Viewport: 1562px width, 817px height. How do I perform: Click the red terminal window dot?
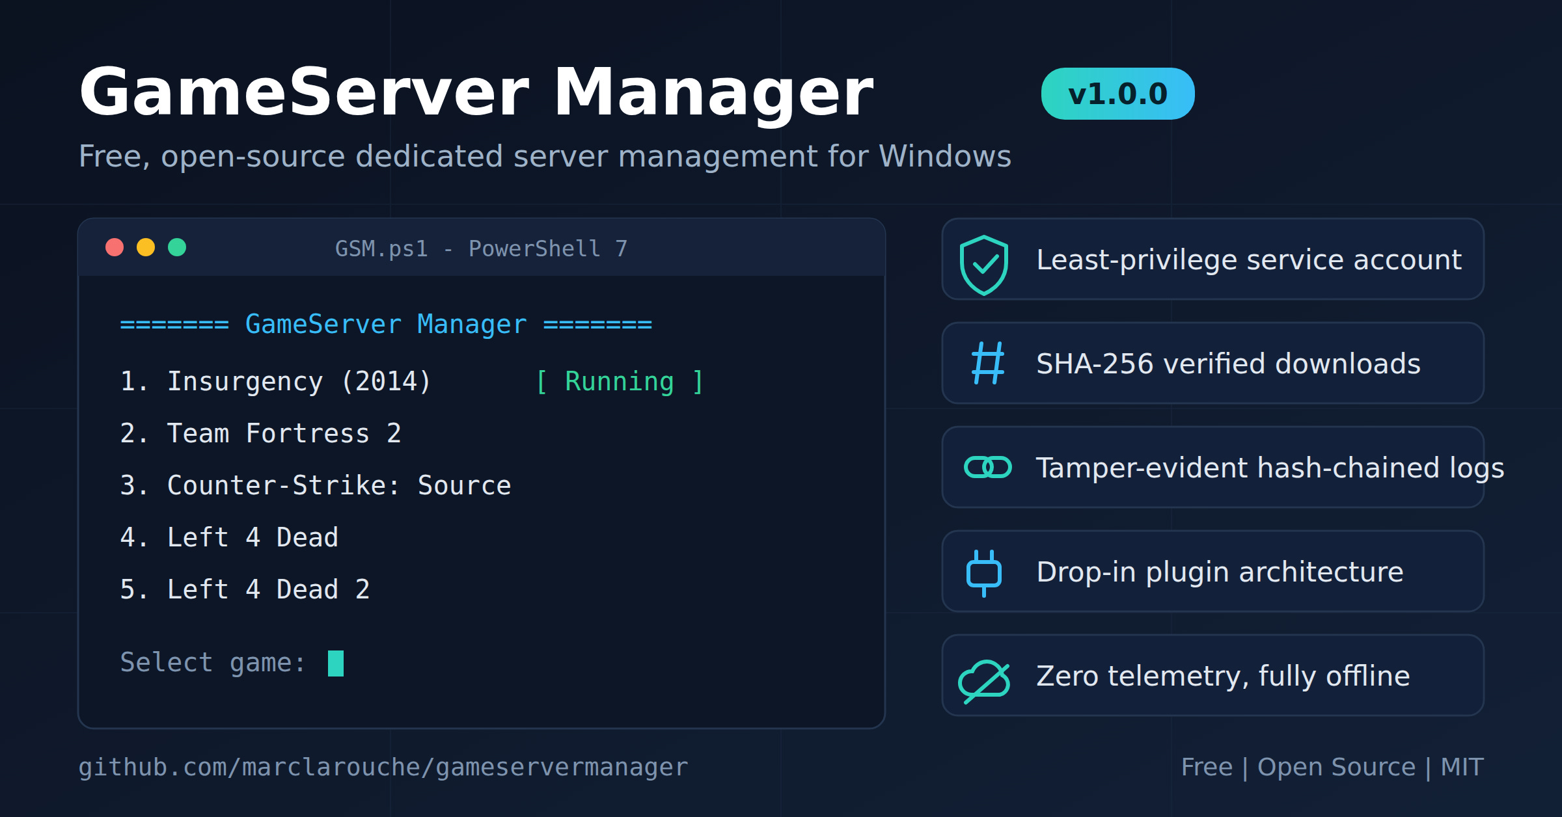click(115, 247)
